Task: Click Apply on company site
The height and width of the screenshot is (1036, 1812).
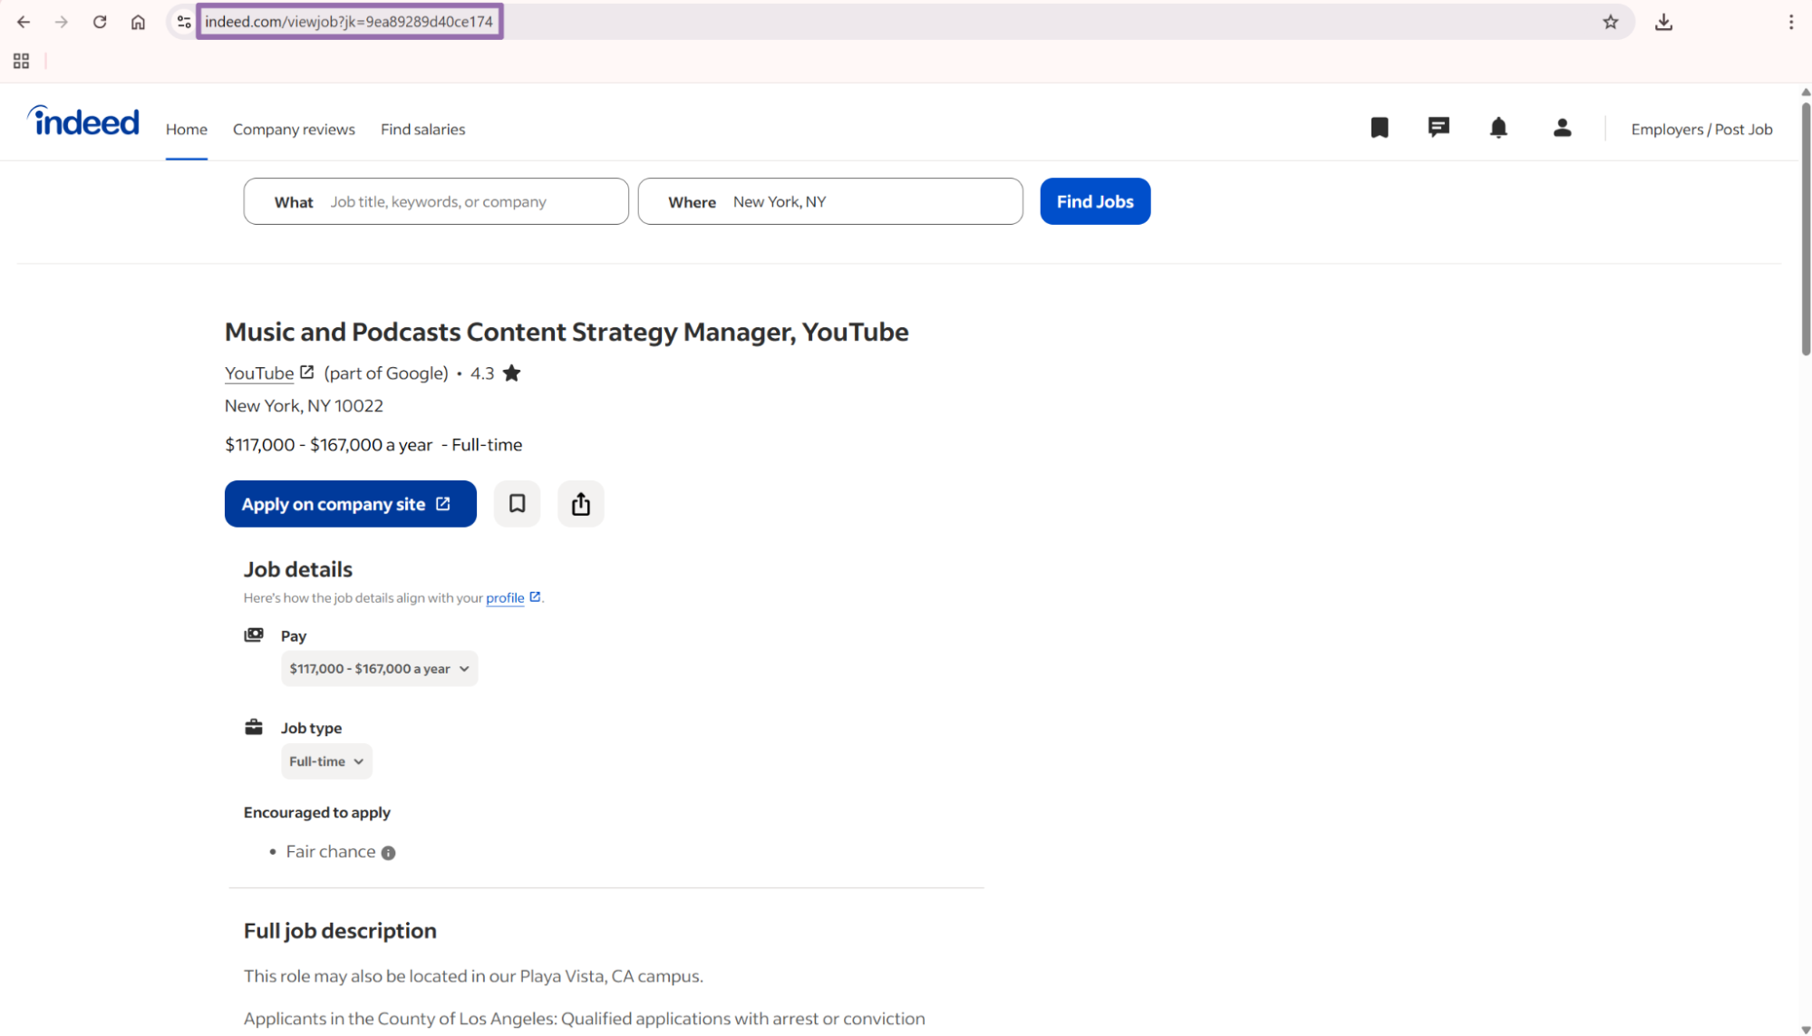Action: [x=350, y=504]
